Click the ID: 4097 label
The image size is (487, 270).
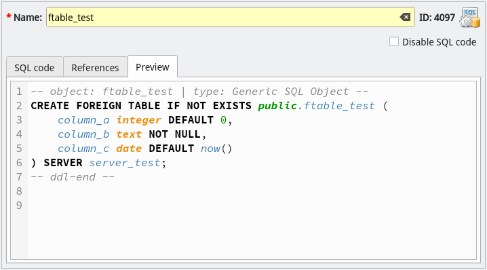[437, 18]
